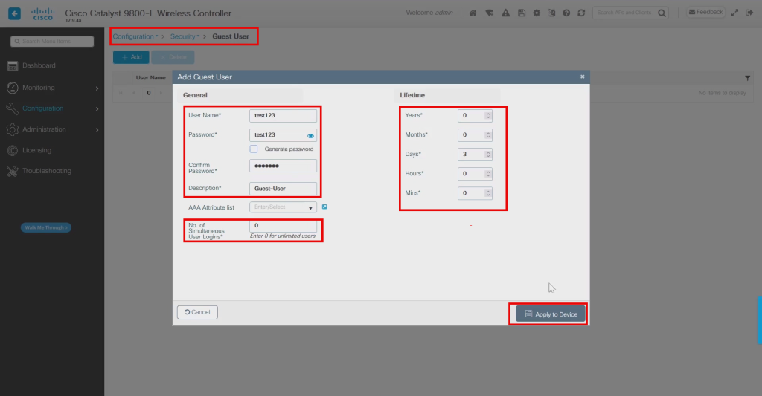The height and width of the screenshot is (396, 762).
Task: Open the AAA Attribute list external link icon
Action: (324, 207)
